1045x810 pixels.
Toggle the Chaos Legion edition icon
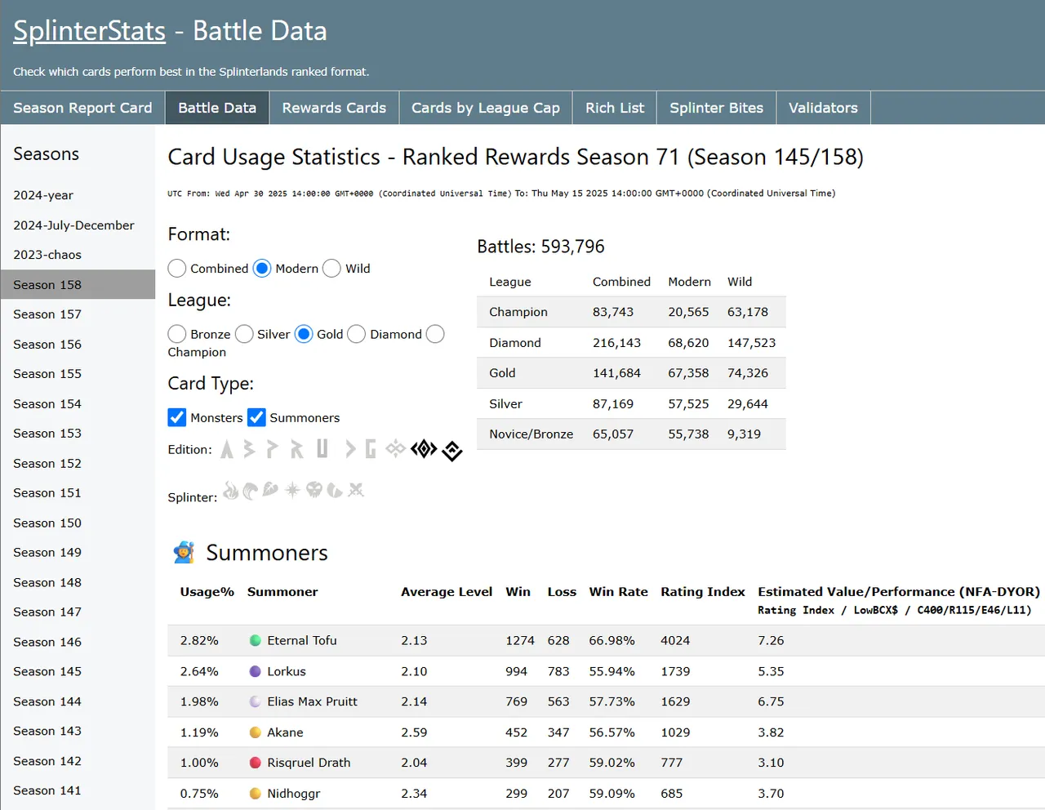coord(396,448)
